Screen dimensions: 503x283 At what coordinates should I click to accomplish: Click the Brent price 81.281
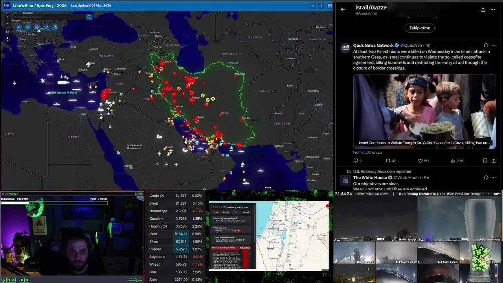(181, 204)
